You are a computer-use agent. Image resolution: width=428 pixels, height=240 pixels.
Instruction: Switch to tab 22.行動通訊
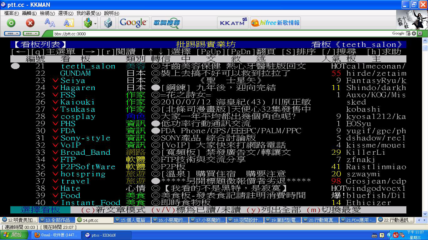[x=395, y=220]
